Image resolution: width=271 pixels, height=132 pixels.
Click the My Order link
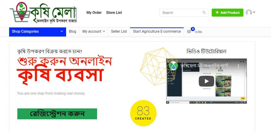(x=94, y=13)
